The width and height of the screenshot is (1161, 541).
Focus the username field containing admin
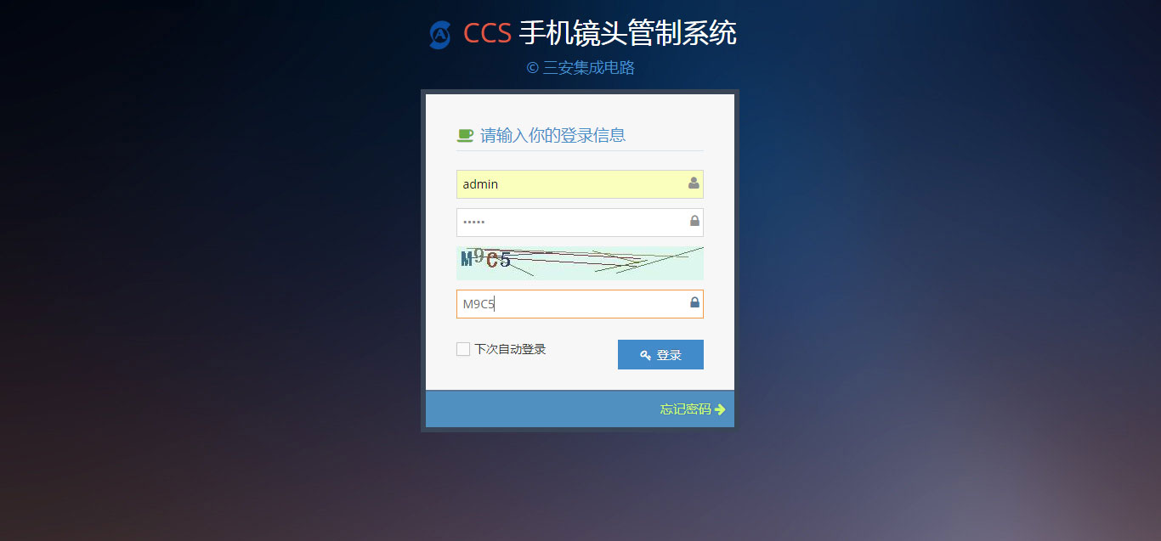click(x=580, y=184)
